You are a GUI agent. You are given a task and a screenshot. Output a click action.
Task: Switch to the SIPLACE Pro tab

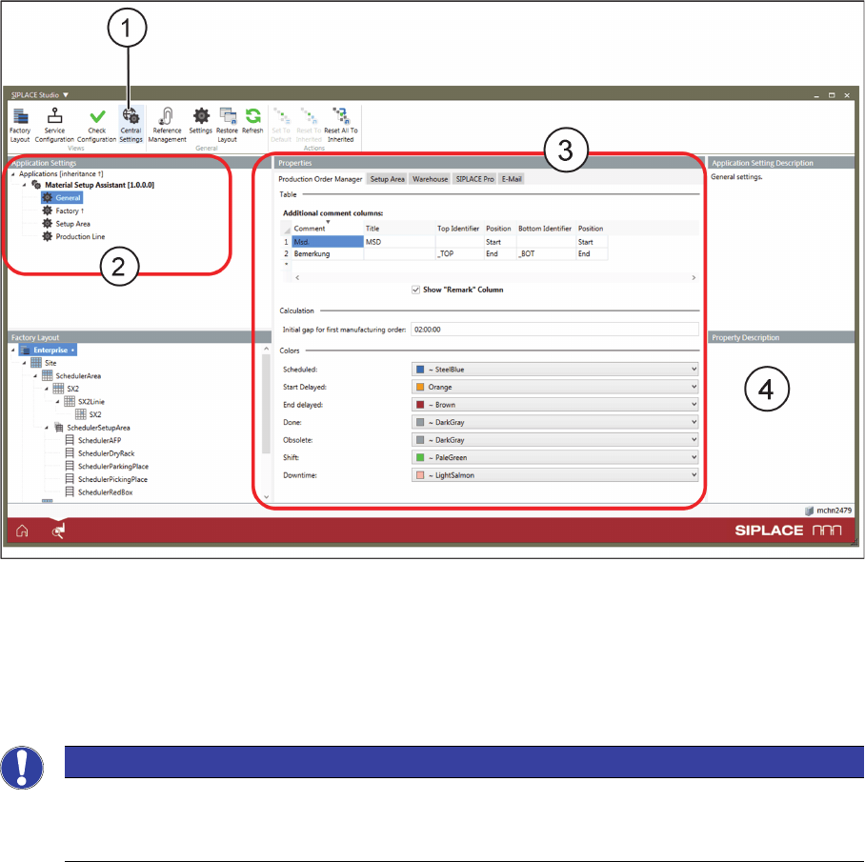coord(475,179)
